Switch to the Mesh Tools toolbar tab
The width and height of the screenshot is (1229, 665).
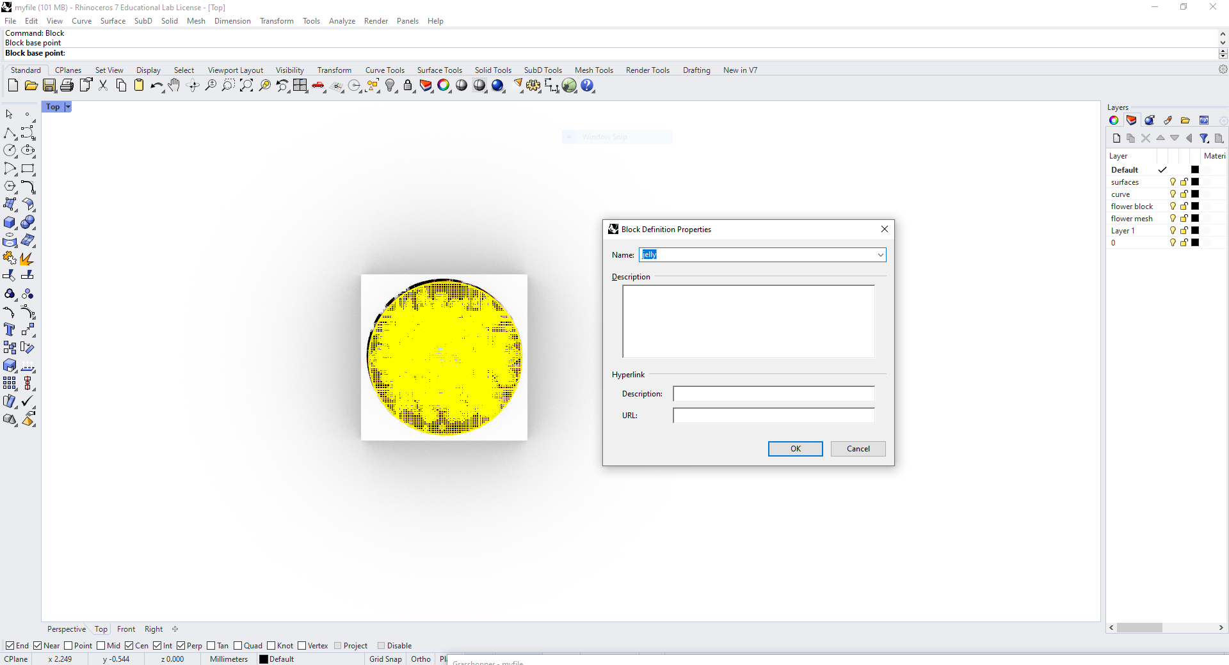click(x=594, y=70)
